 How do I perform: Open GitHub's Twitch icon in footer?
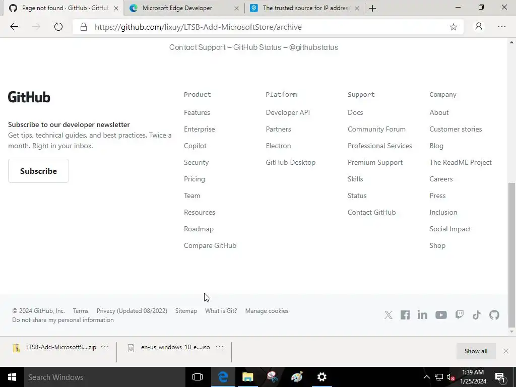[x=460, y=315]
